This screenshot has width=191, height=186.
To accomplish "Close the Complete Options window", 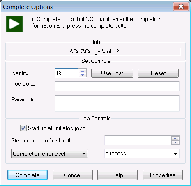I will (181, 7).
